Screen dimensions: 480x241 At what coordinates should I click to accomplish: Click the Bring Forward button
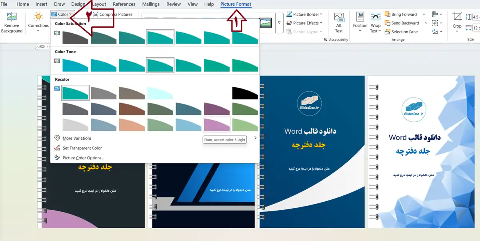401,14
